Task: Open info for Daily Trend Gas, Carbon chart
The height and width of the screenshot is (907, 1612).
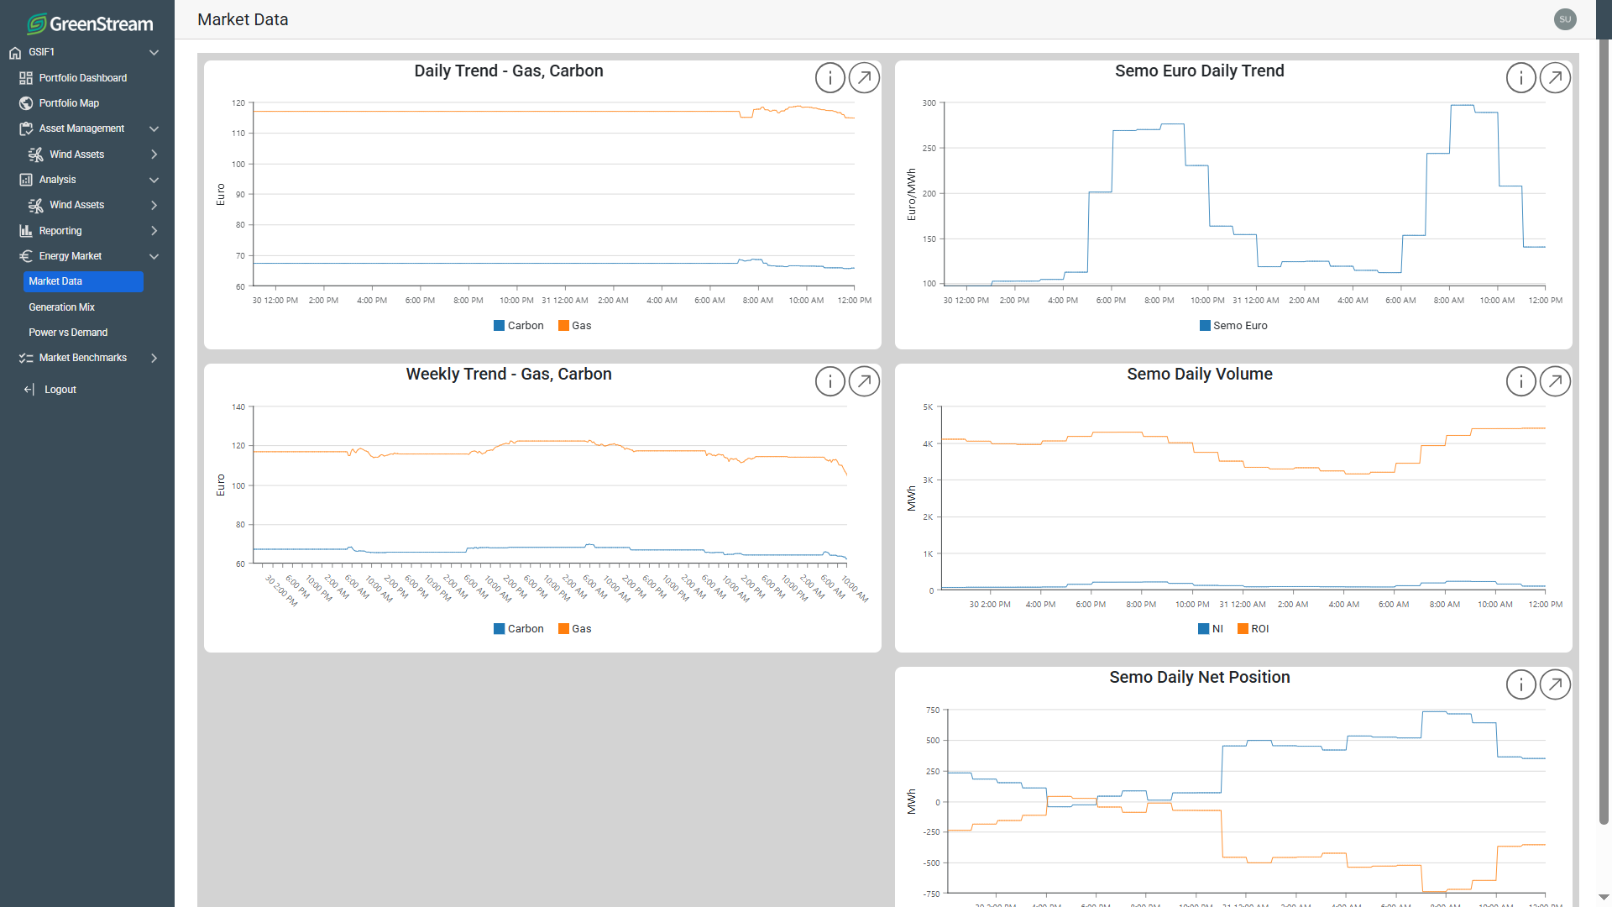Action: coord(830,78)
